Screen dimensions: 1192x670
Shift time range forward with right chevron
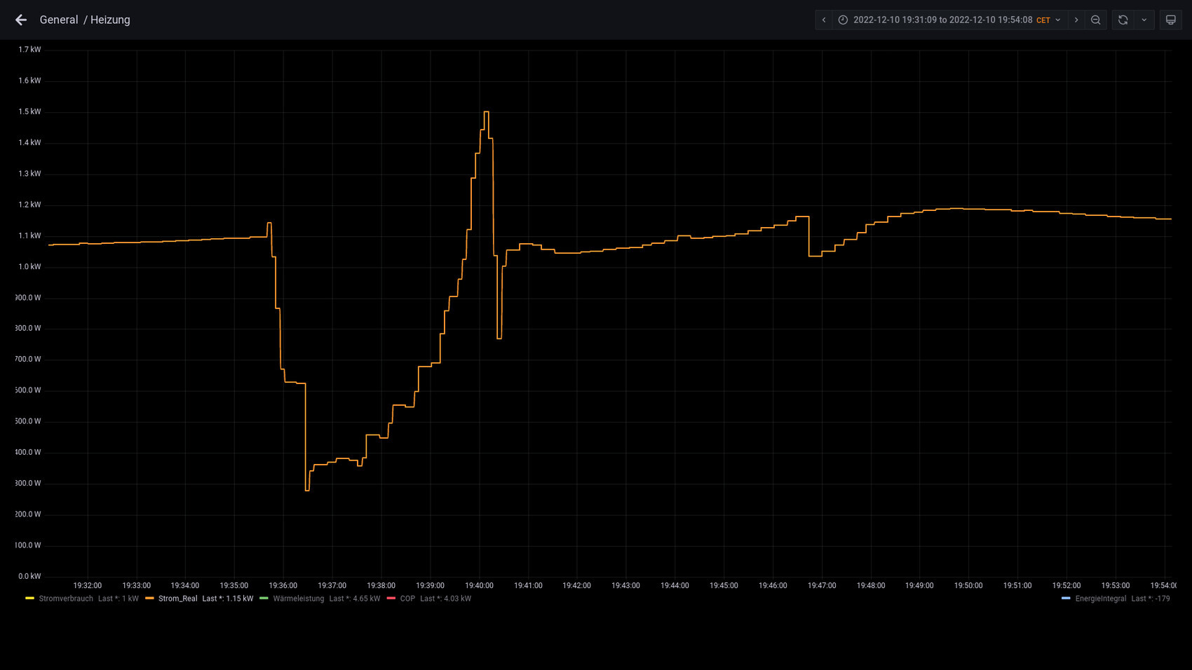1076,20
